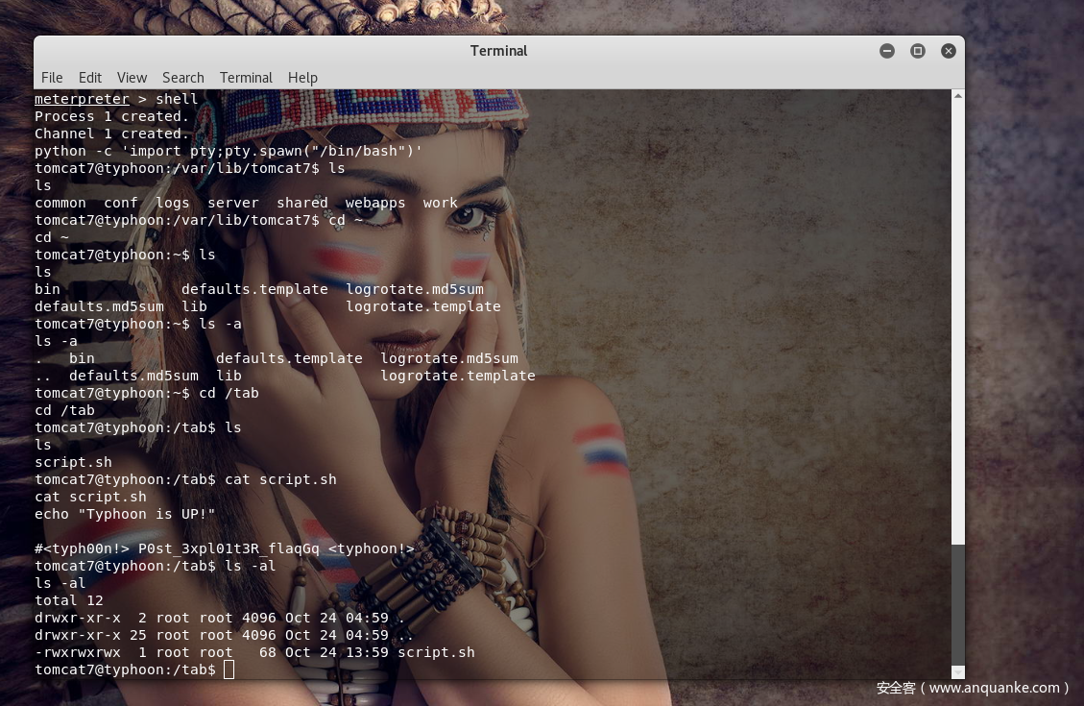1084x706 pixels.
Task: Click the cursor block at the last prompt
Action: click(x=229, y=669)
